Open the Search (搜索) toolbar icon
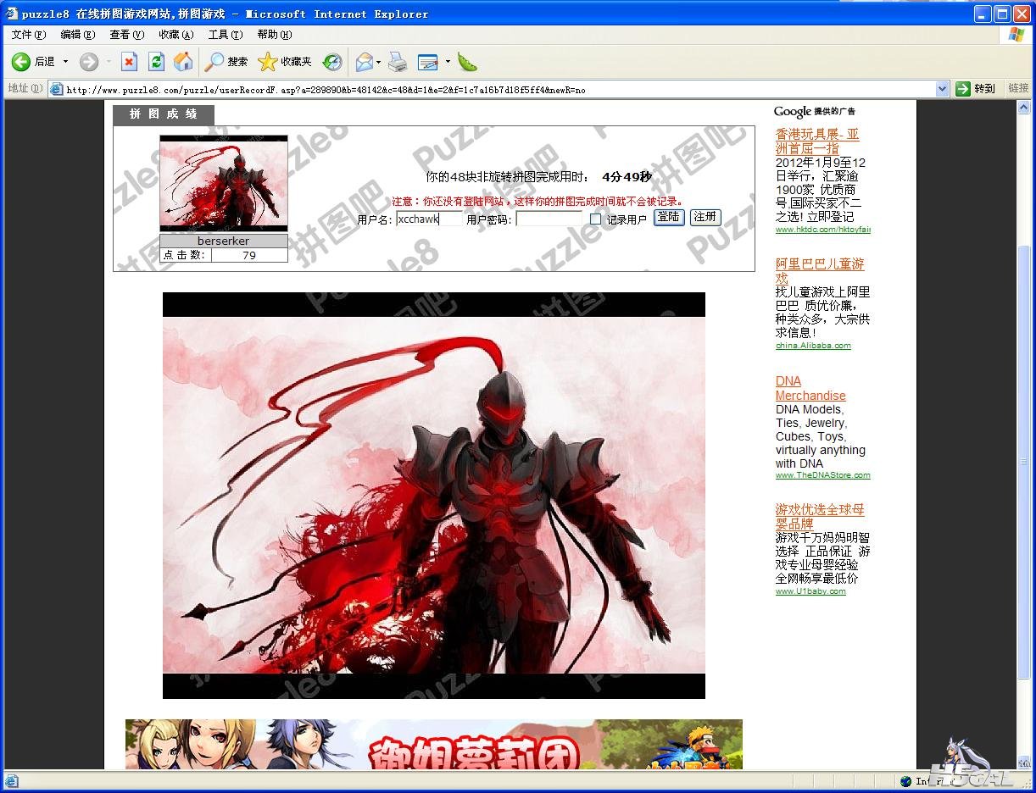 coord(215,62)
